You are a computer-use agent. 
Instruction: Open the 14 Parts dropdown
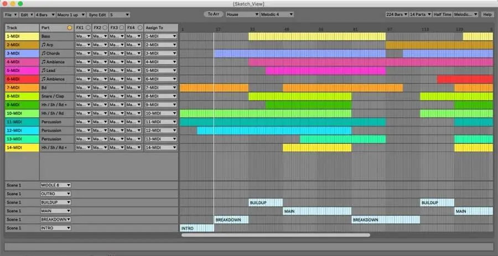(x=421, y=14)
